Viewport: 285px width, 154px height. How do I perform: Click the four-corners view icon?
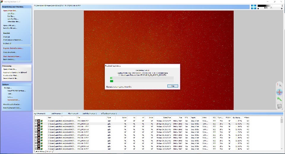[253, 7]
